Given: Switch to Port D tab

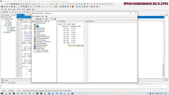Looking at the screenshot, I should click(73, 24).
